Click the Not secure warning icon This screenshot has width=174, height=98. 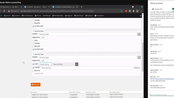tap(9, 11)
